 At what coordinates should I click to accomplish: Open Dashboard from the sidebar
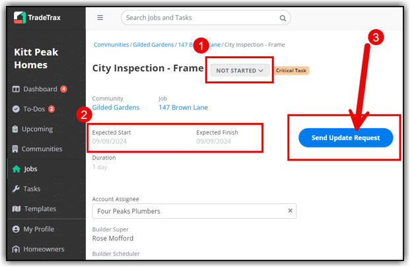pos(40,89)
